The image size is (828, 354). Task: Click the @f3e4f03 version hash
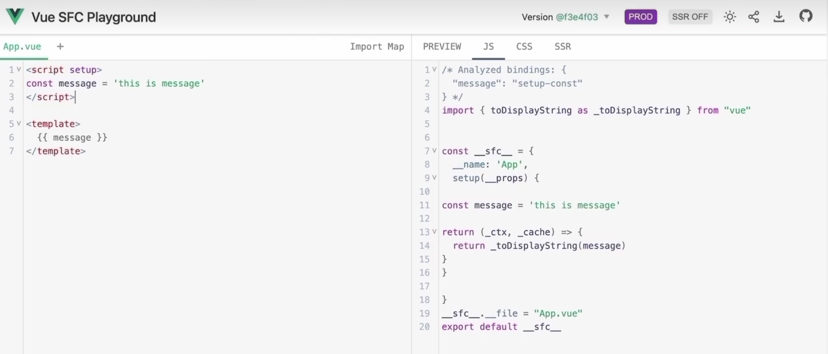point(577,17)
